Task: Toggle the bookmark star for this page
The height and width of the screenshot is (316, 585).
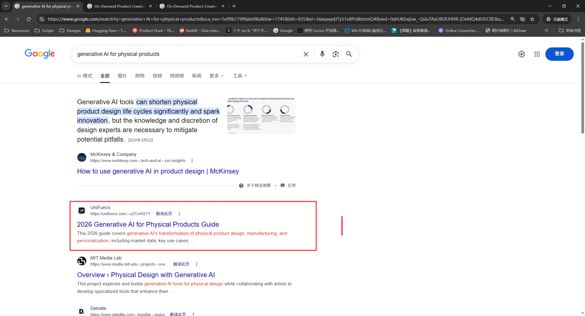Action: pyautogui.click(x=532, y=19)
